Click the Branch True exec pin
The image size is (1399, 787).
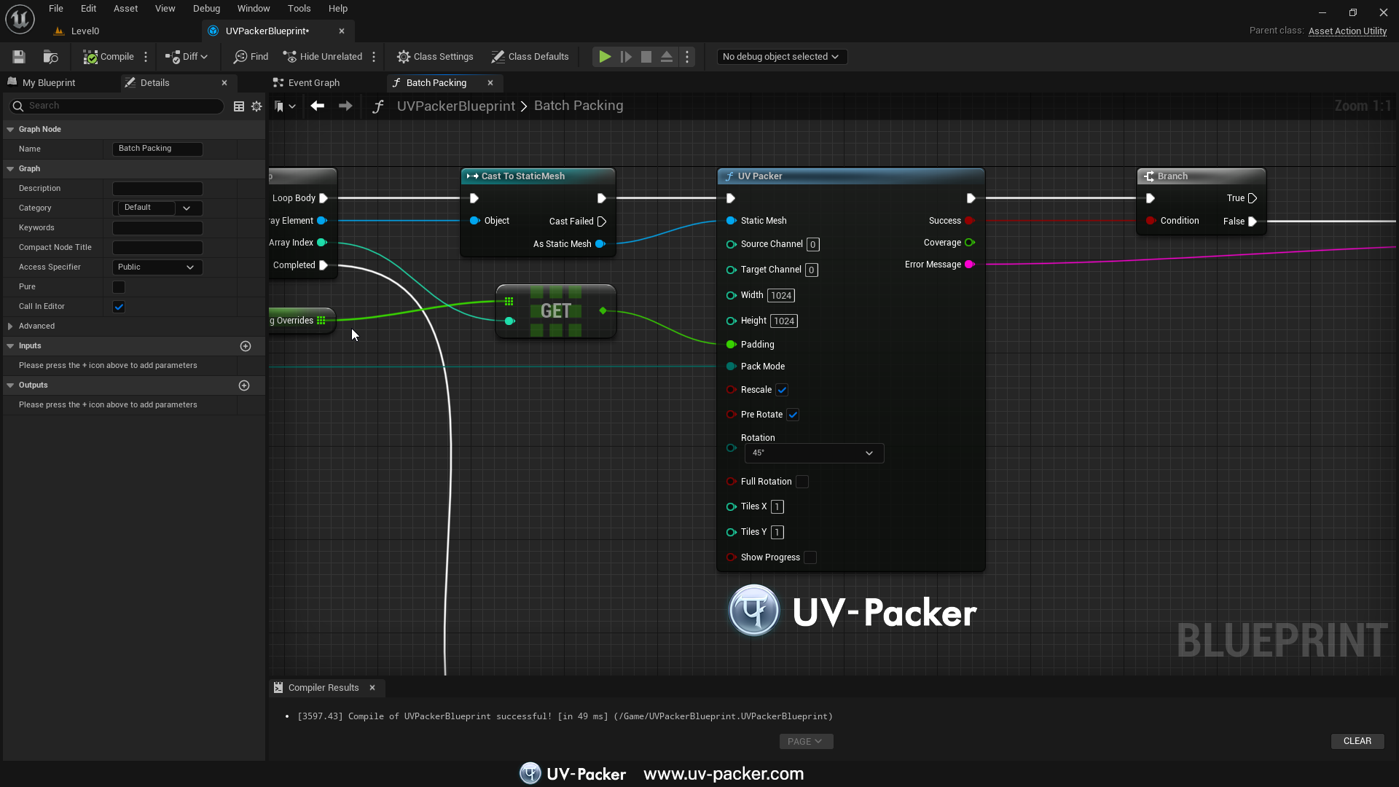click(1253, 198)
